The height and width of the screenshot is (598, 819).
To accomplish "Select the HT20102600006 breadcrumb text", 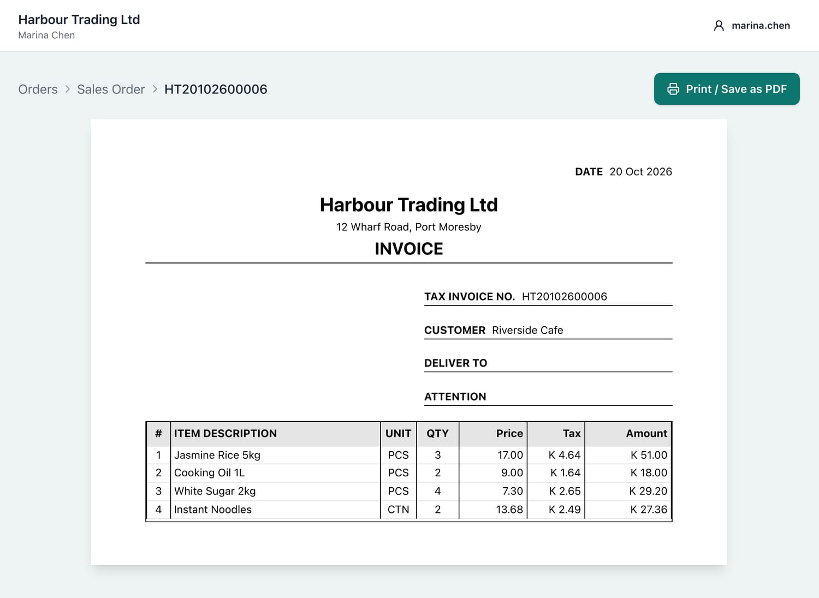I will coord(216,89).
